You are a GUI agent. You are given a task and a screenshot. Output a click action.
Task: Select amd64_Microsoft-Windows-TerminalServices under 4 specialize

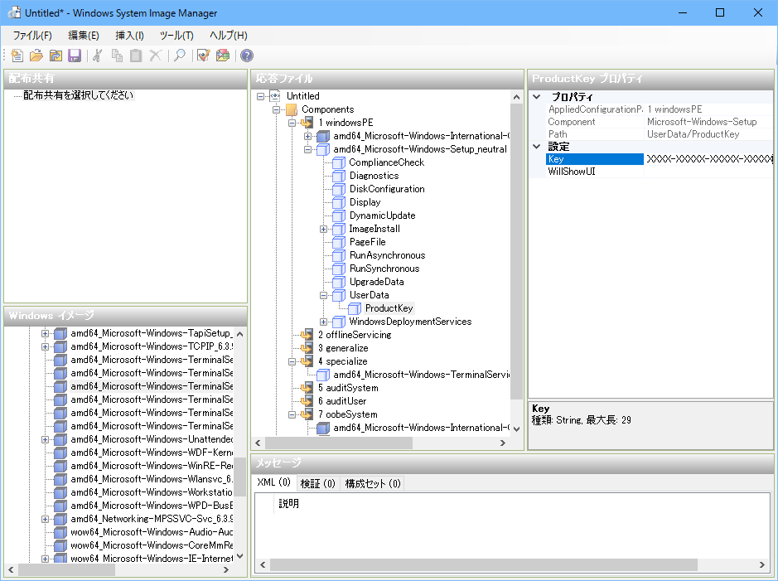421,375
